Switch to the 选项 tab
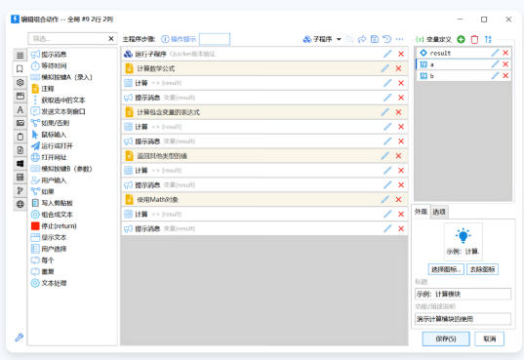The width and height of the screenshot is (524, 360). click(439, 212)
